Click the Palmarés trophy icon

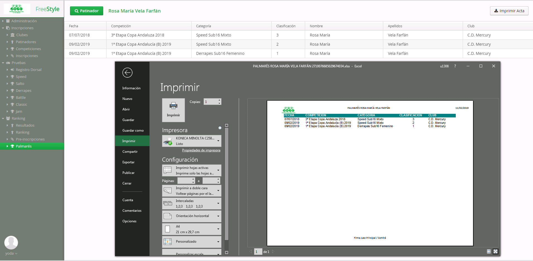click(12, 146)
